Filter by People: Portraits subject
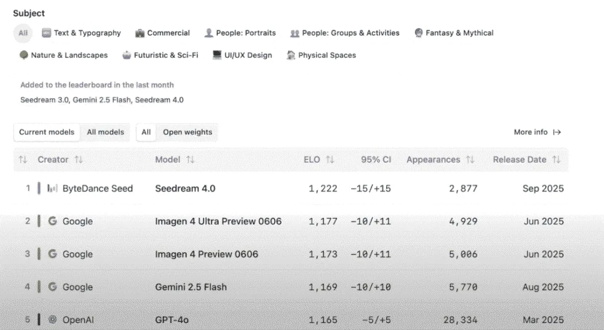The height and width of the screenshot is (330, 604). (x=240, y=33)
